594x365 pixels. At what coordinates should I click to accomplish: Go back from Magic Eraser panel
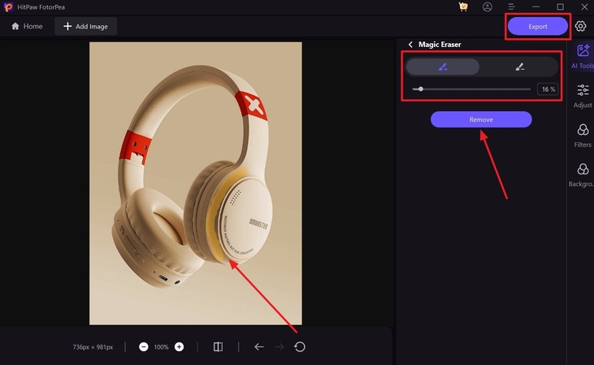click(x=410, y=45)
